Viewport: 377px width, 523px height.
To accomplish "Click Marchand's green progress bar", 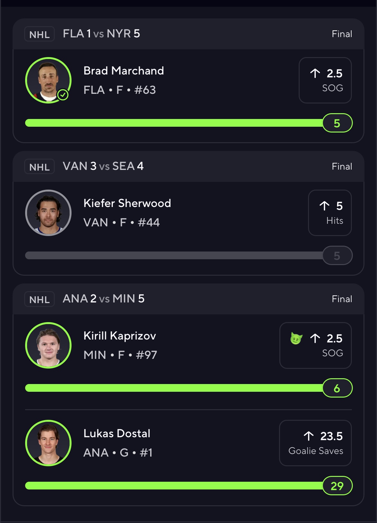I will (x=174, y=123).
